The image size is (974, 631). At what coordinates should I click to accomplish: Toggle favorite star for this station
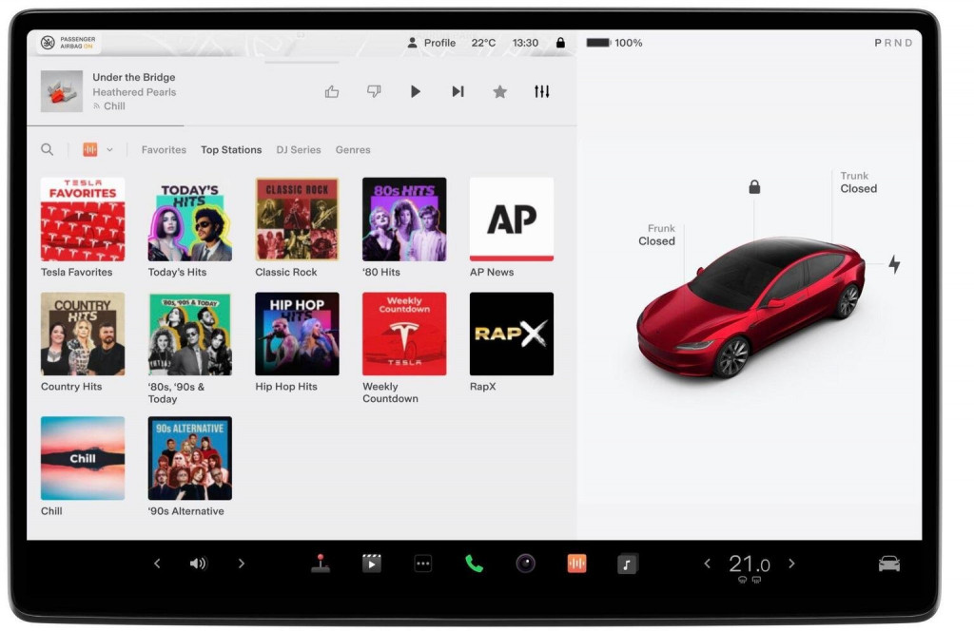click(x=499, y=91)
